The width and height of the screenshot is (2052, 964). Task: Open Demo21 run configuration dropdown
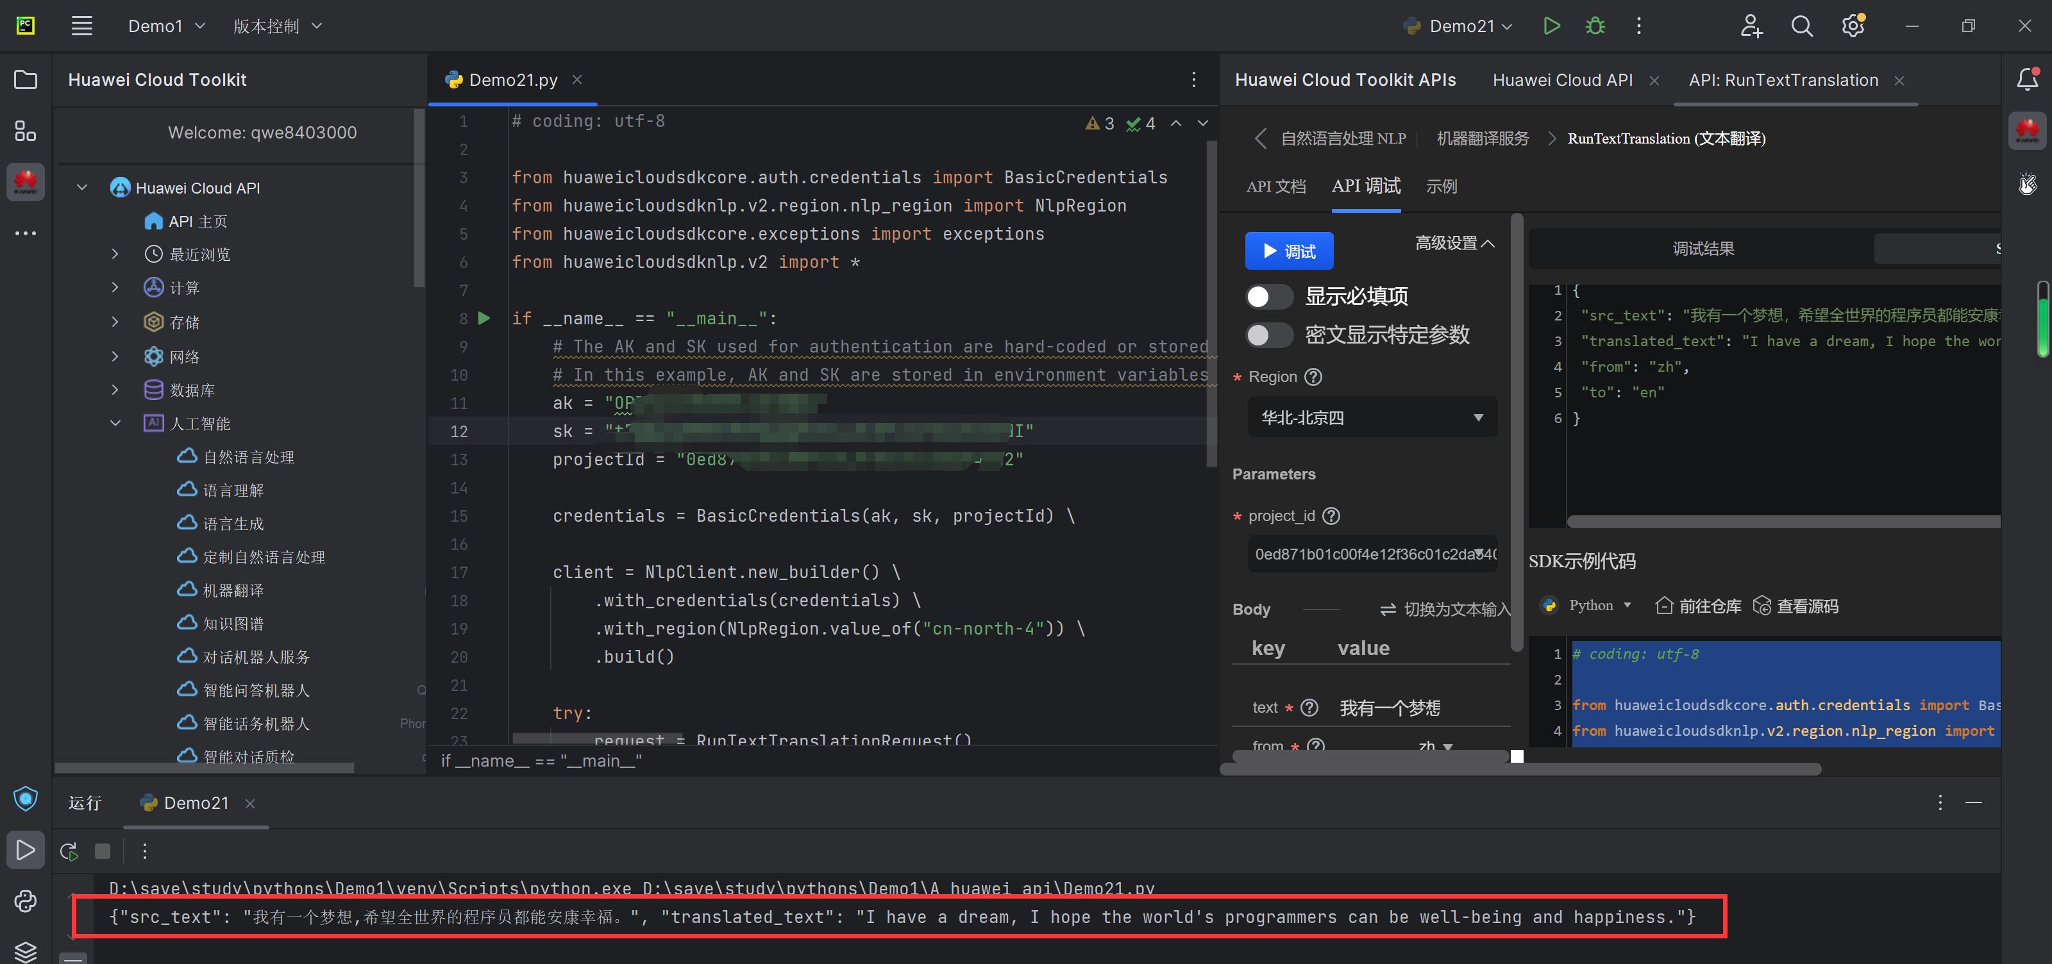[1458, 26]
